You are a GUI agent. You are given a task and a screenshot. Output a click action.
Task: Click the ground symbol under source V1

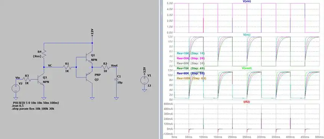145,90
